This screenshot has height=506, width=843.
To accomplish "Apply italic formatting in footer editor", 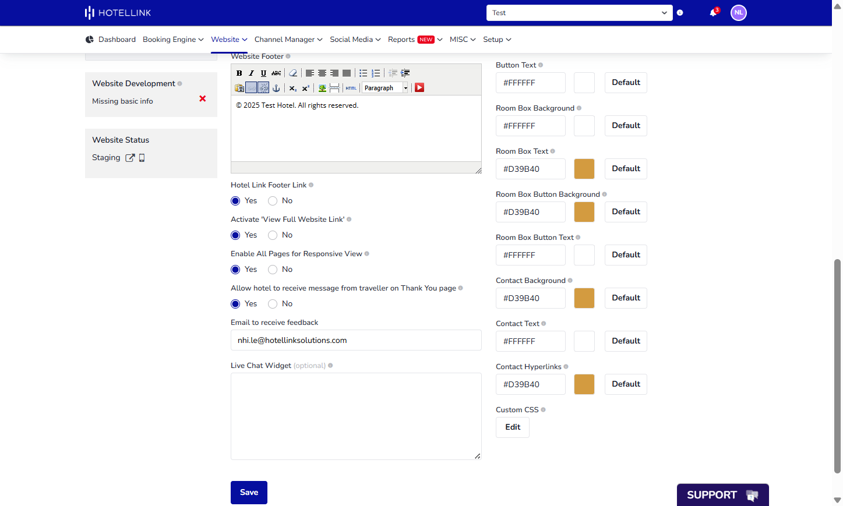I will pos(251,73).
